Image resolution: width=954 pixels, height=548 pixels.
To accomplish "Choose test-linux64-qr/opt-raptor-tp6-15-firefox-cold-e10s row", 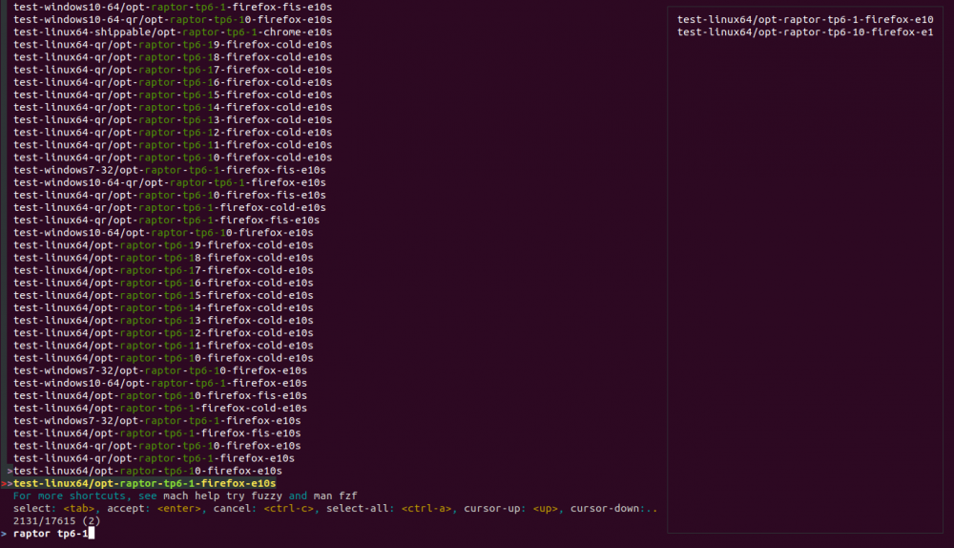I will (x=173, y=95).
